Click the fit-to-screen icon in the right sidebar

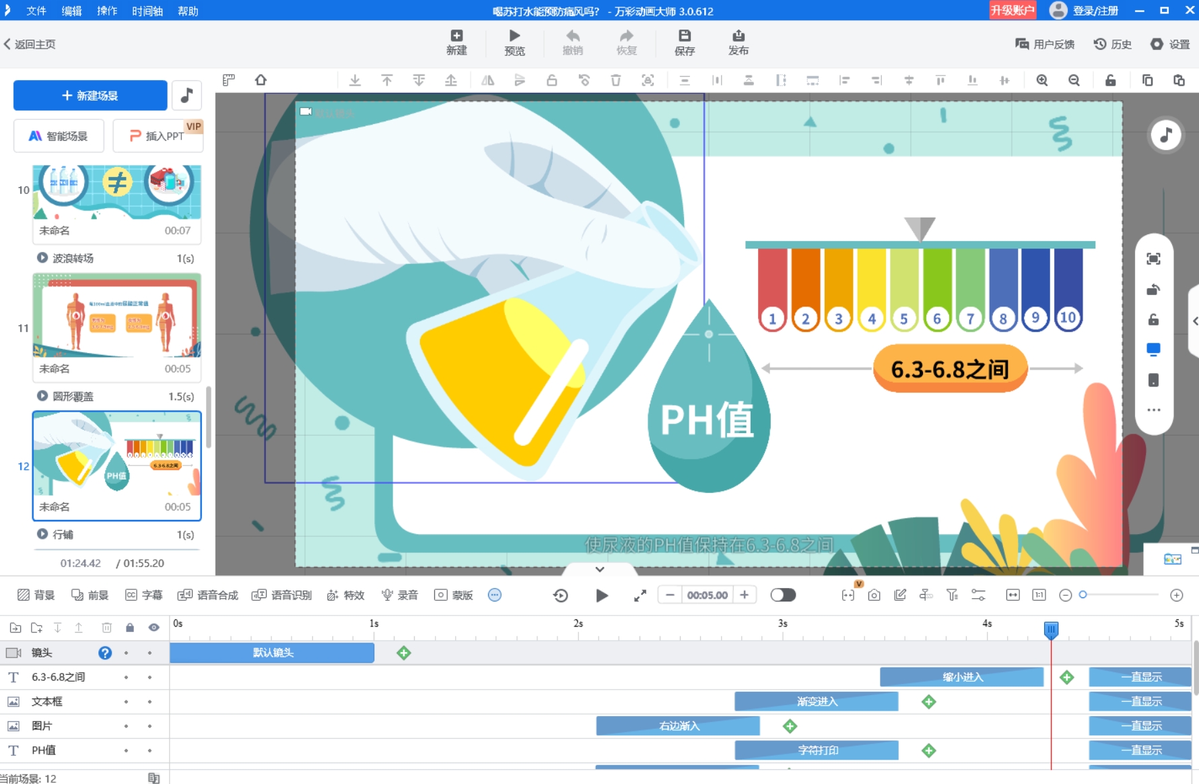(x=1153, y=259)
